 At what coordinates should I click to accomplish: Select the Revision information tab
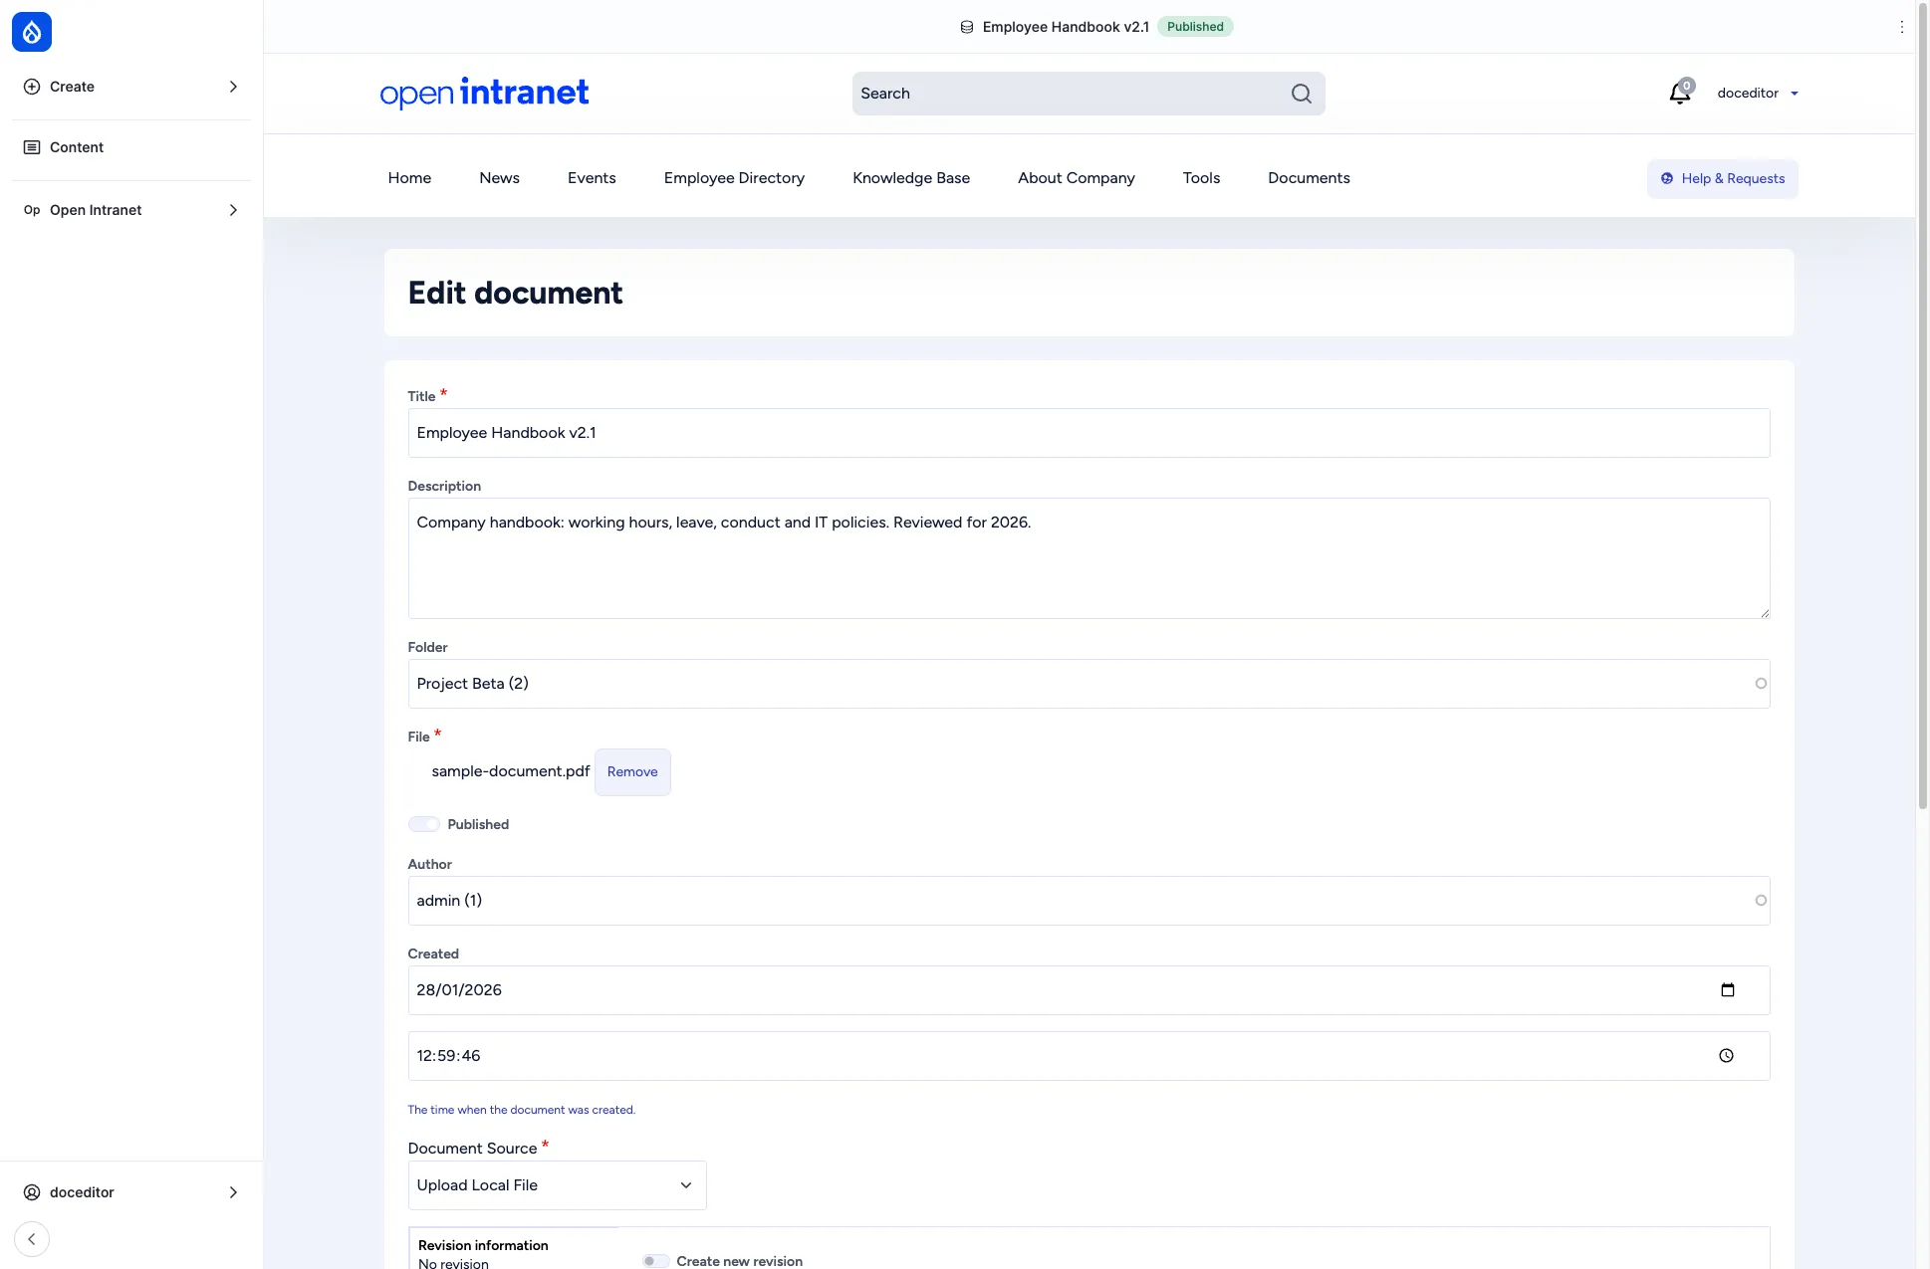514,1251
